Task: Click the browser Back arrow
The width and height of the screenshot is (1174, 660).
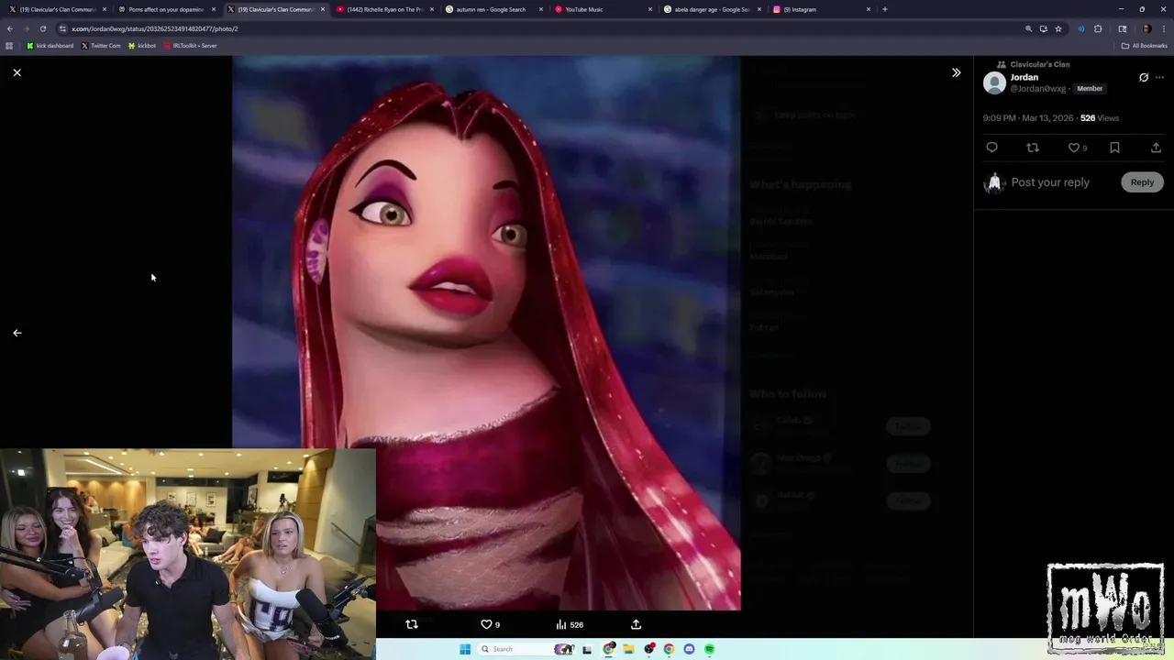Action: [x=9, y=28]
